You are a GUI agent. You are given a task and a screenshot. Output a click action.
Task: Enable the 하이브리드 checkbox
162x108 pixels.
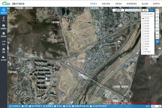click(143, 14)
